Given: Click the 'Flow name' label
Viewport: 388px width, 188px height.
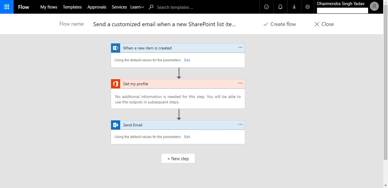Looking at the screenshot, I should pyautogui.click(x=72, y=24).
